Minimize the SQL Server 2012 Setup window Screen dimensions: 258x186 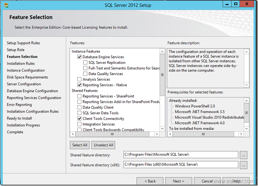point(227,4)
